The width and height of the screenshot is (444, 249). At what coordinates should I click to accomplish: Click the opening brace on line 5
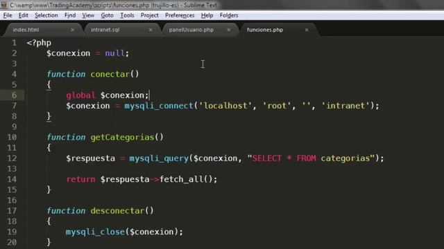(49, 84)
